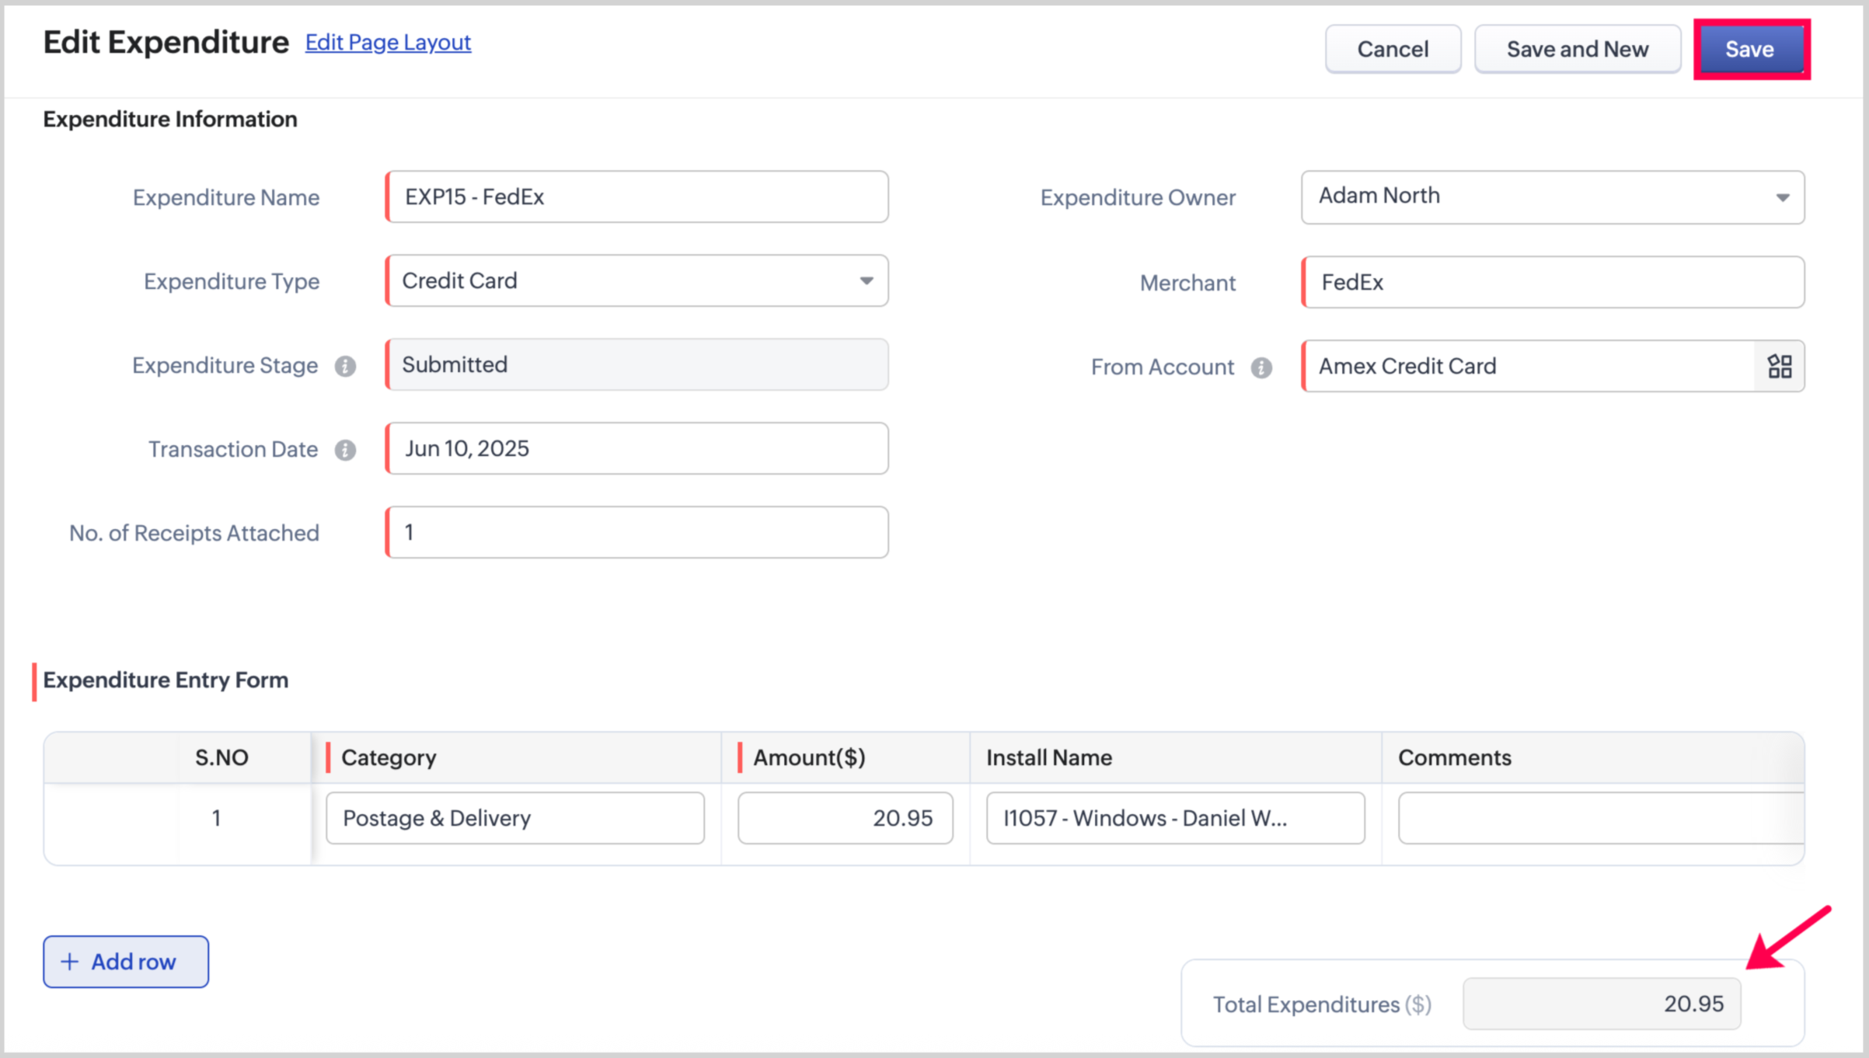Open the From Account lookup icon
The height and width of the screenshot is (1058, 1869).
1779,366
